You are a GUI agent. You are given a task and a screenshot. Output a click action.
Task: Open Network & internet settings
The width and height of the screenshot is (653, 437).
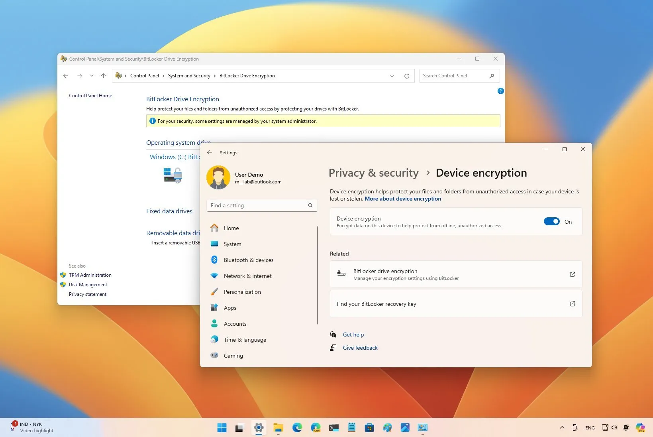click(247, 276)
